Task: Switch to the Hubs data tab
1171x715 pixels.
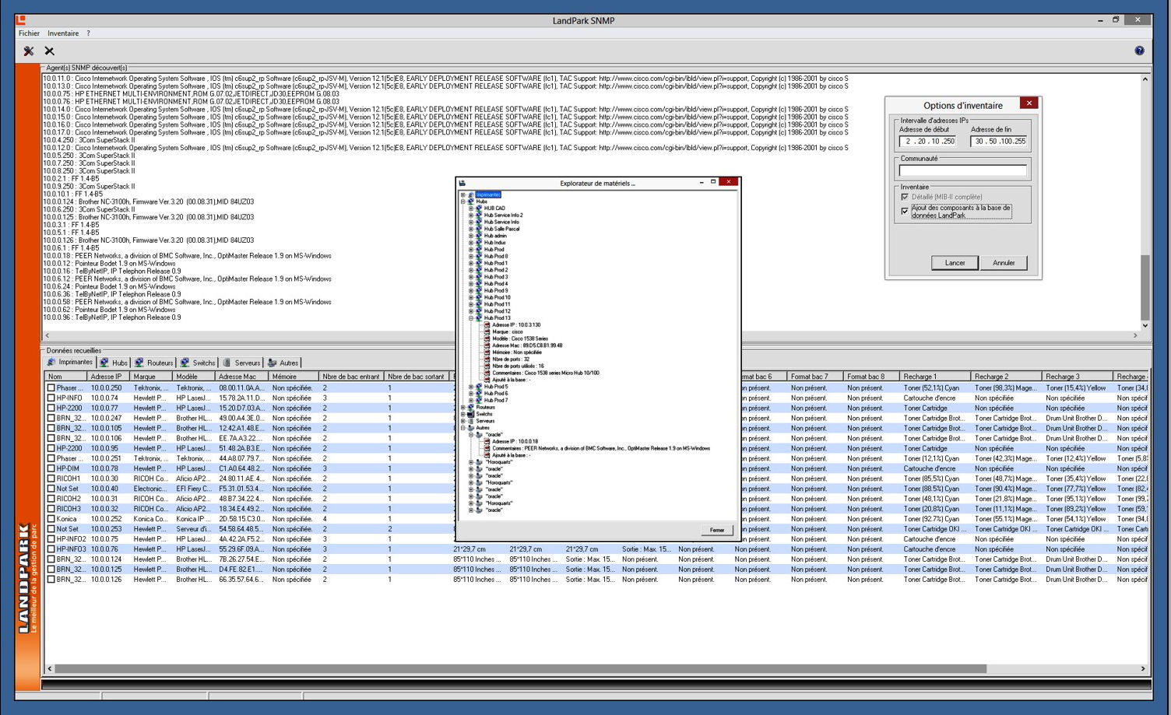Action: coord(114,363)
